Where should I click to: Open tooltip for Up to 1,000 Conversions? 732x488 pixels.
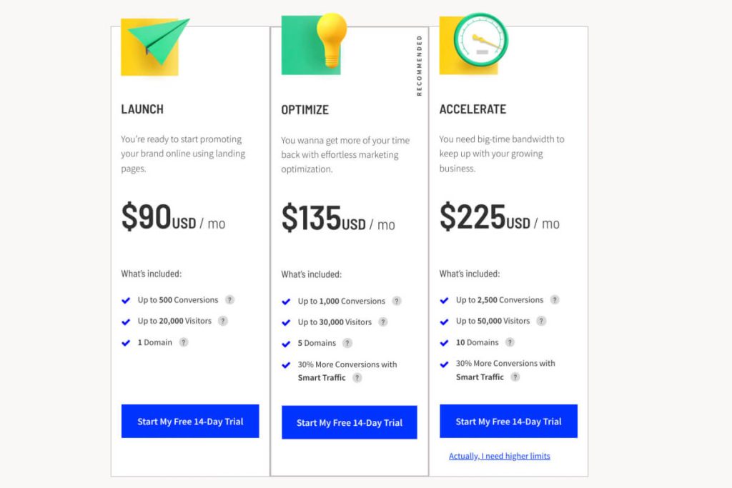click(x=396, y=301)
